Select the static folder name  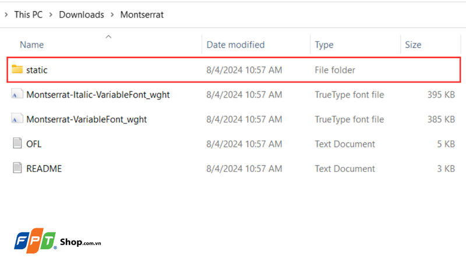point(37,70)
